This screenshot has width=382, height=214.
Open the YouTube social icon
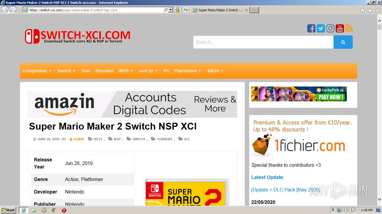coord(340,29)
